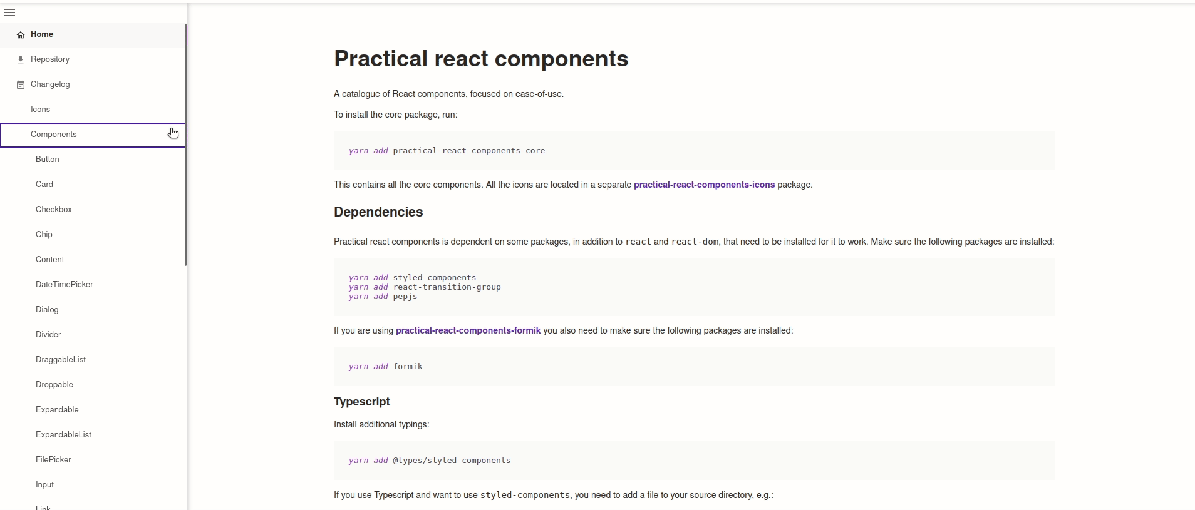
Task: Open the practical-react-components-icons link
Action: [704, 185]
